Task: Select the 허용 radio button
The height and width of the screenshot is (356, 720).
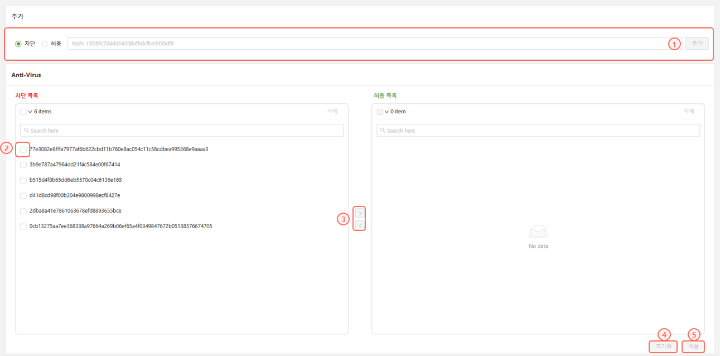Action: pos(45,44)
